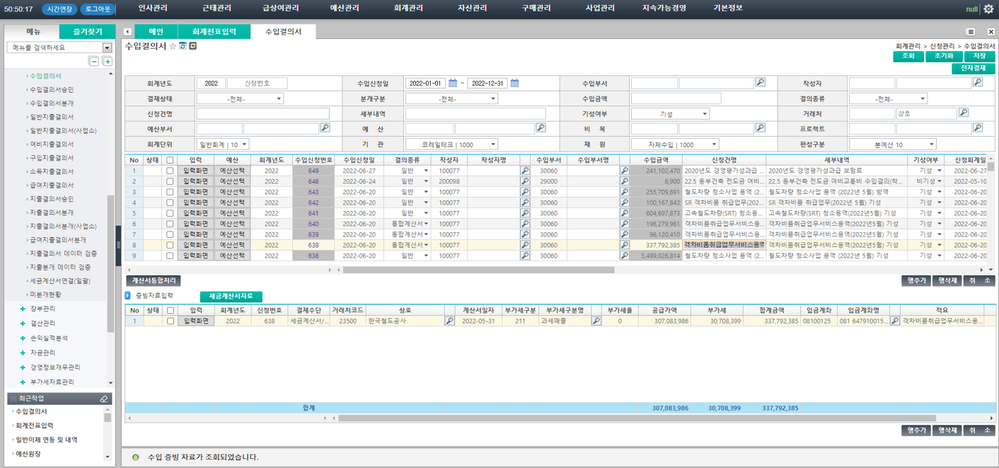Toggle the select-all checkbox in upper grid header
999x468 pixels.
(x=170, y=160)
